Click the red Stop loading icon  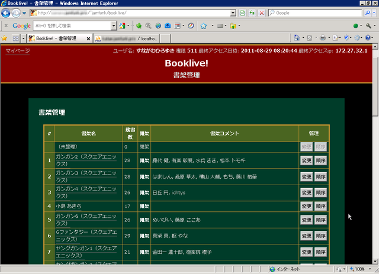(262, 13)
